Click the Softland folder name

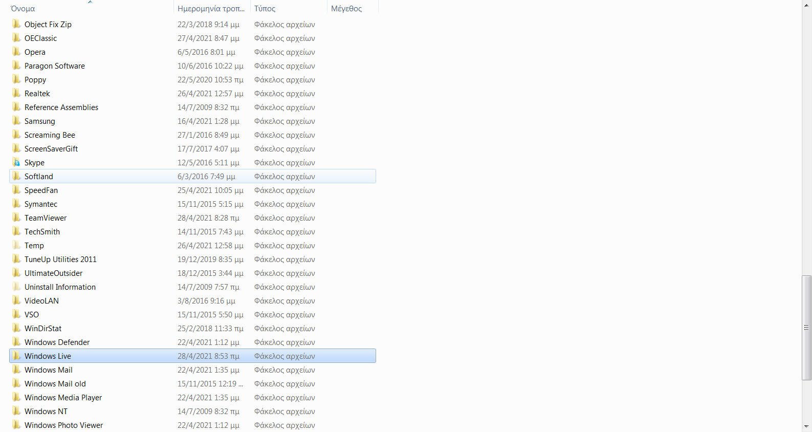(39, 176)
